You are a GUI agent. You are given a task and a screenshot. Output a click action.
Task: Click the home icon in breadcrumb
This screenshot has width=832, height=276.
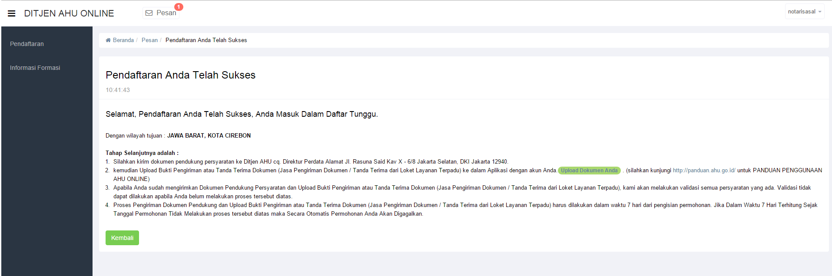pos(108,40)
